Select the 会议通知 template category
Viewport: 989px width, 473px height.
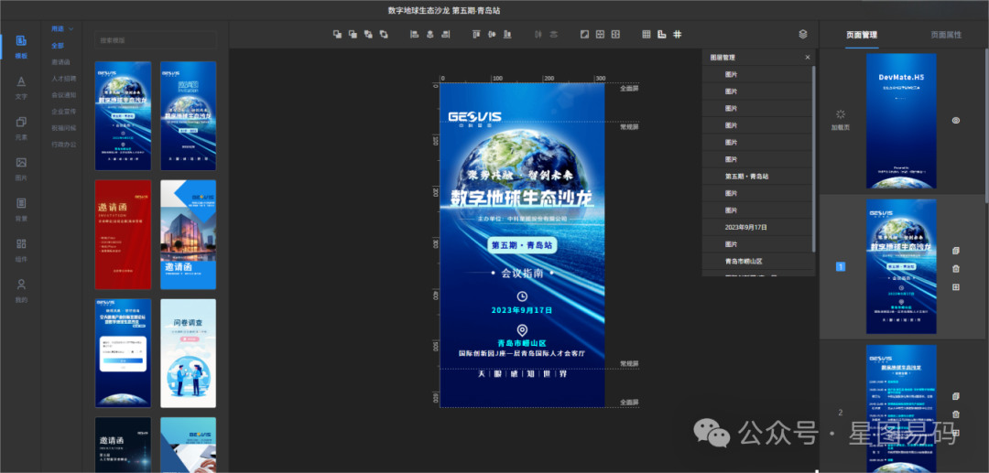64,95
